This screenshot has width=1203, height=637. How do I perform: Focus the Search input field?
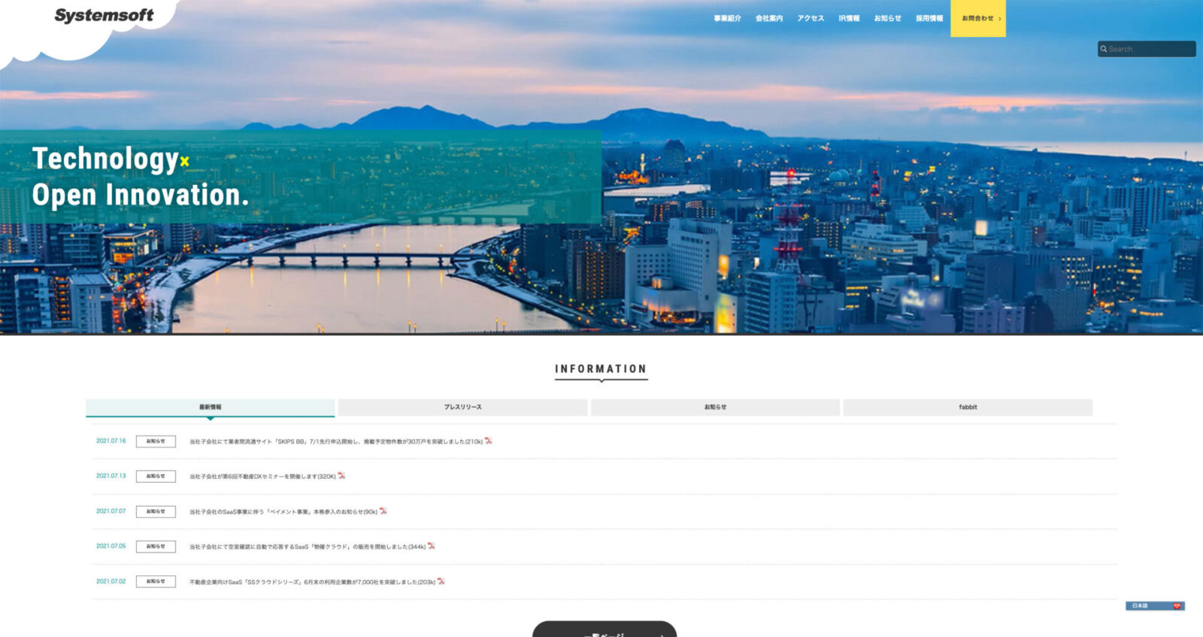click(x=1150, y=49)
